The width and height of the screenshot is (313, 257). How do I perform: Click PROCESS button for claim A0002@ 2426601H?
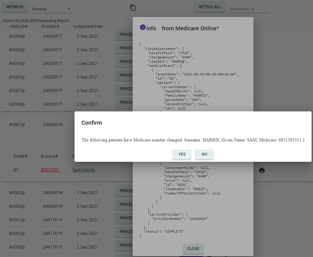point(124,191)
